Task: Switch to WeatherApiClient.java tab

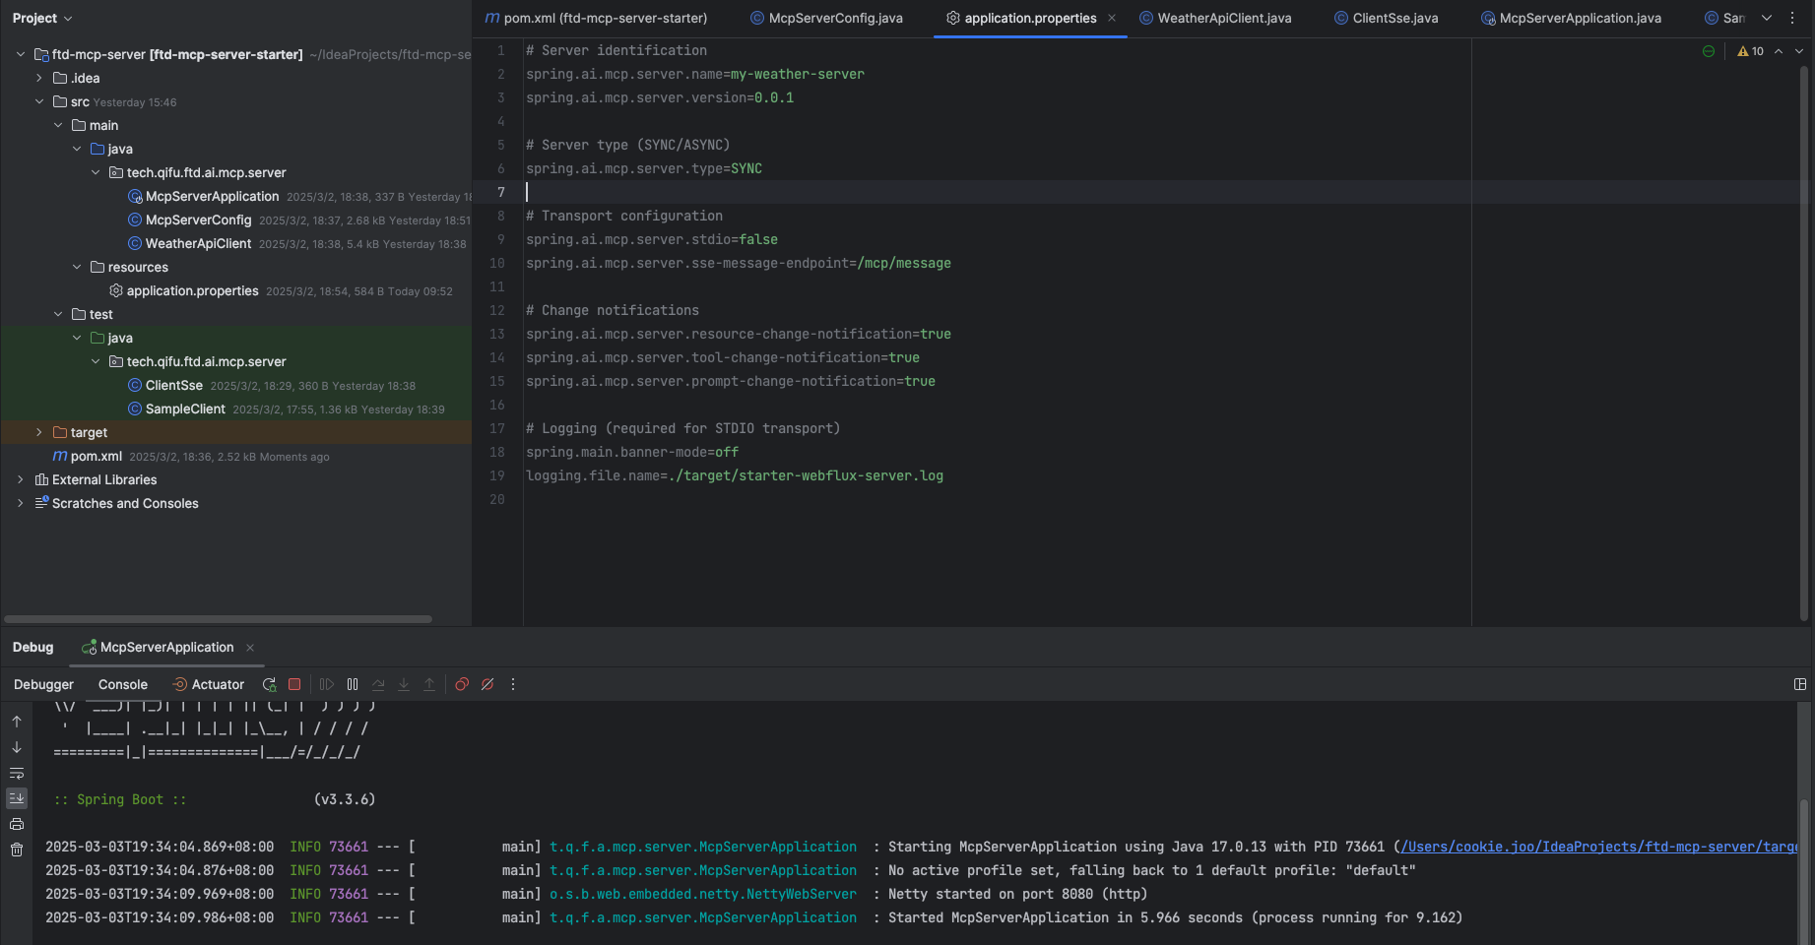Action: click(x=1215, y=18)
